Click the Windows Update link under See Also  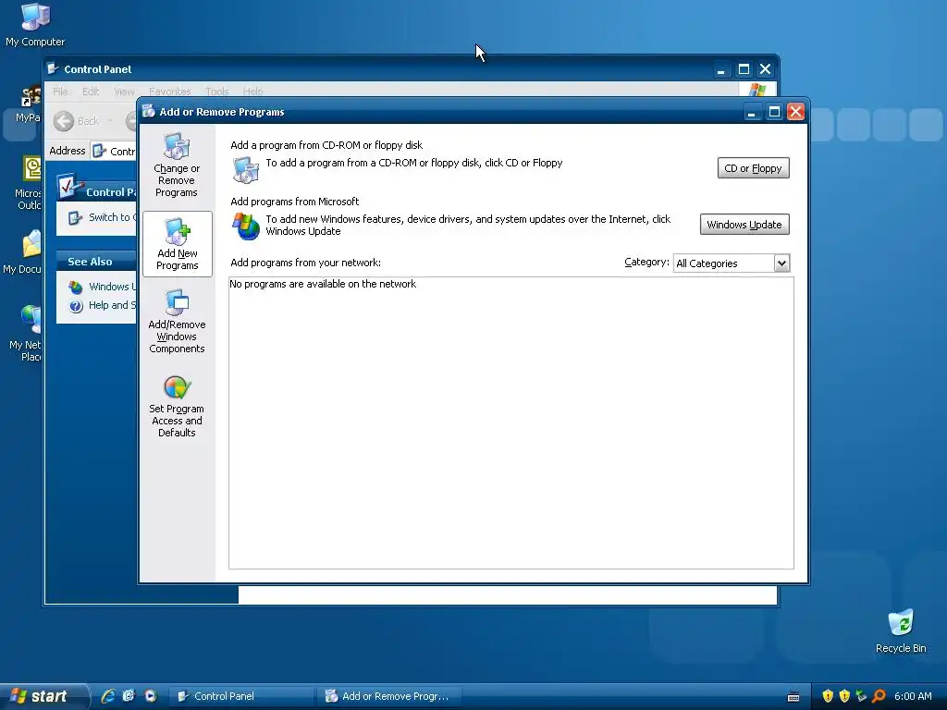112,287
